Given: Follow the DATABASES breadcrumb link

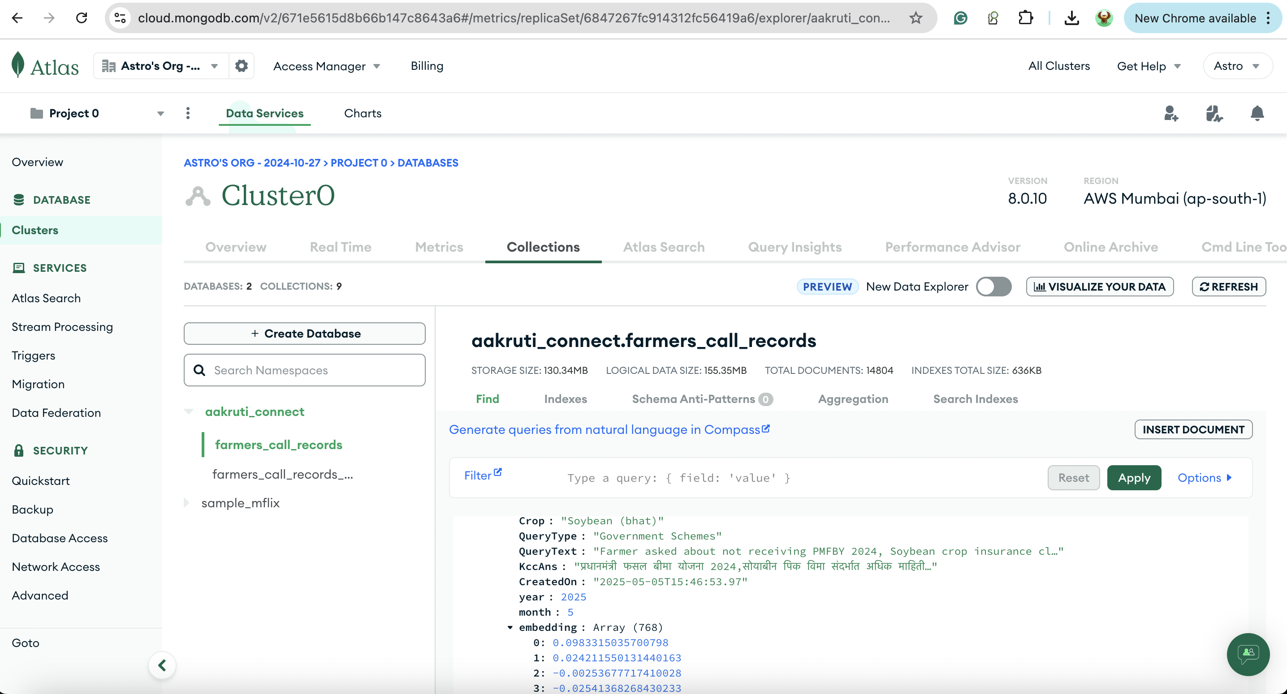Looking at the screenshot, I should pyautogui.click(x=428, y=163).
